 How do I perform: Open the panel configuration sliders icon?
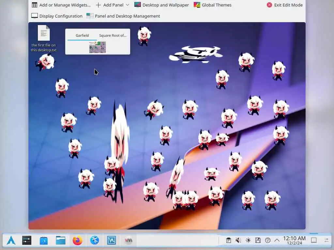pos(326,241)
